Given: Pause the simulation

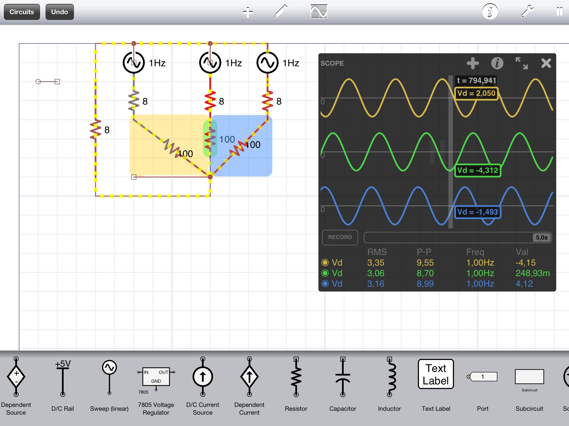Looking at the screenshot, I should pos(559,12).
